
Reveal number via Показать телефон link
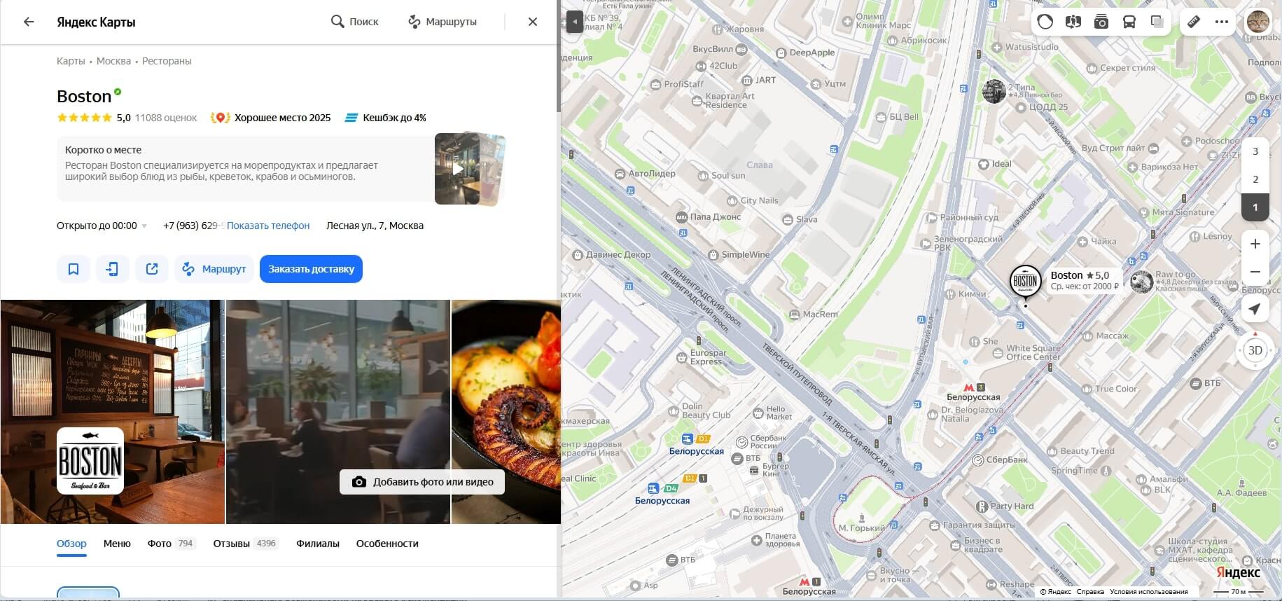(x=268, y=226)
